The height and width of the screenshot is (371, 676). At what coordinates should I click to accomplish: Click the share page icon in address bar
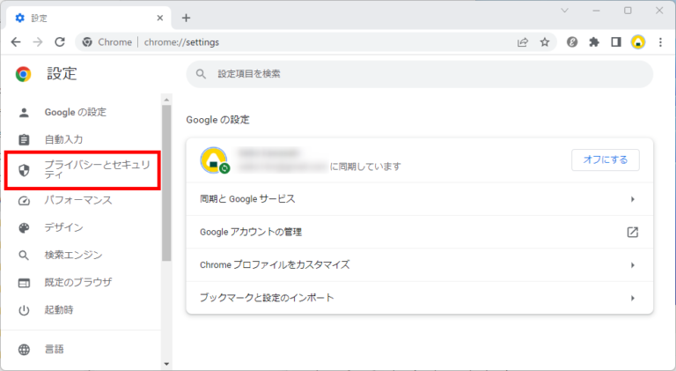523,41
